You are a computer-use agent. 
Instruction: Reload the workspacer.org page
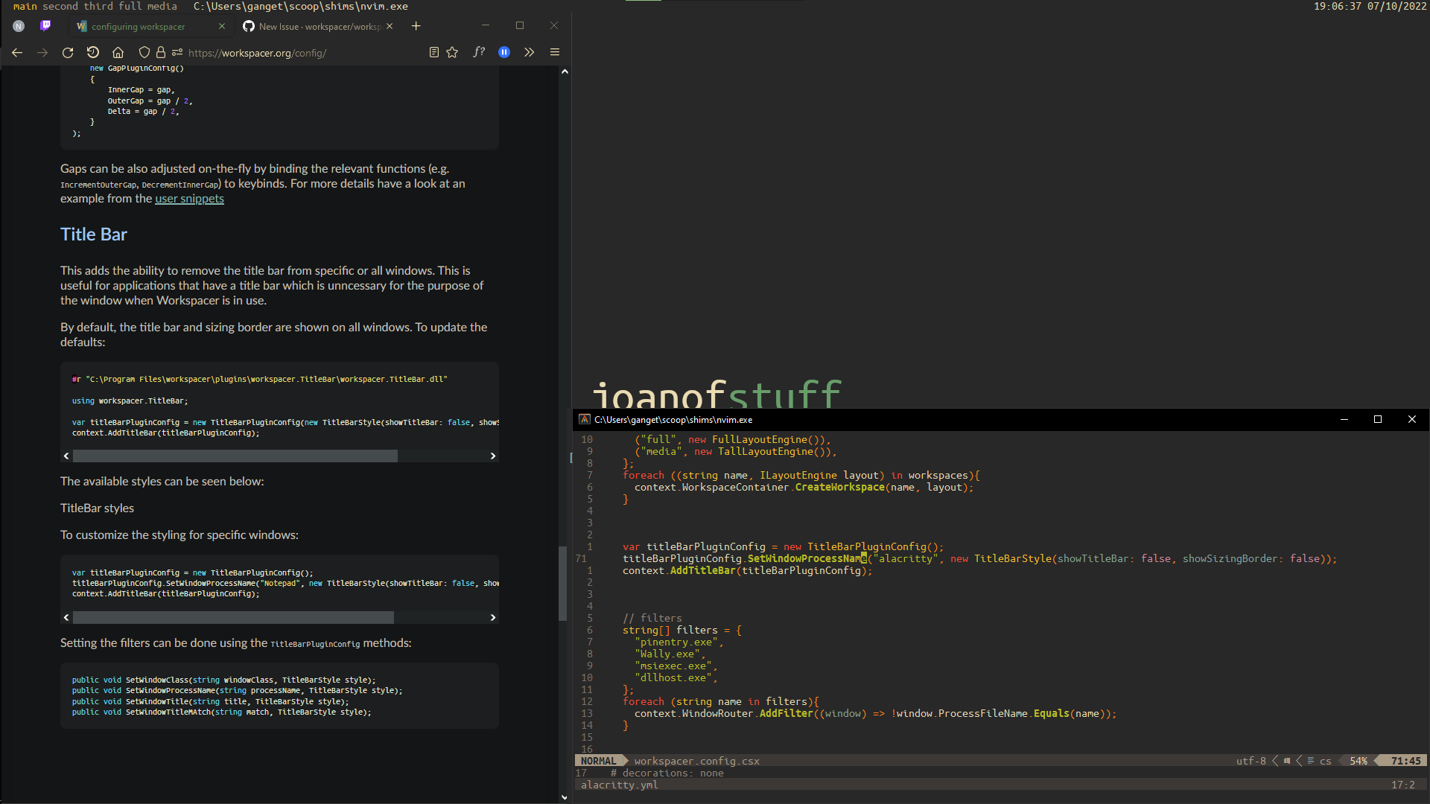tap(67, 52)
